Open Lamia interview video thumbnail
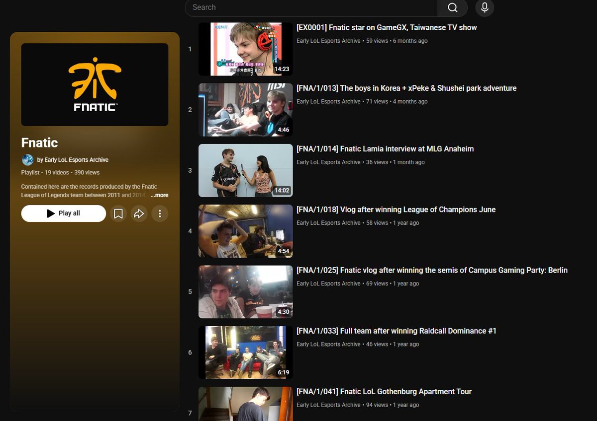This screenshot has width=597, height=421. click(x=245, y=170)
